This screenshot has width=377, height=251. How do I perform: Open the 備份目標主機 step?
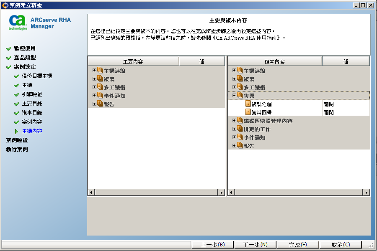[x=37, y=76]
